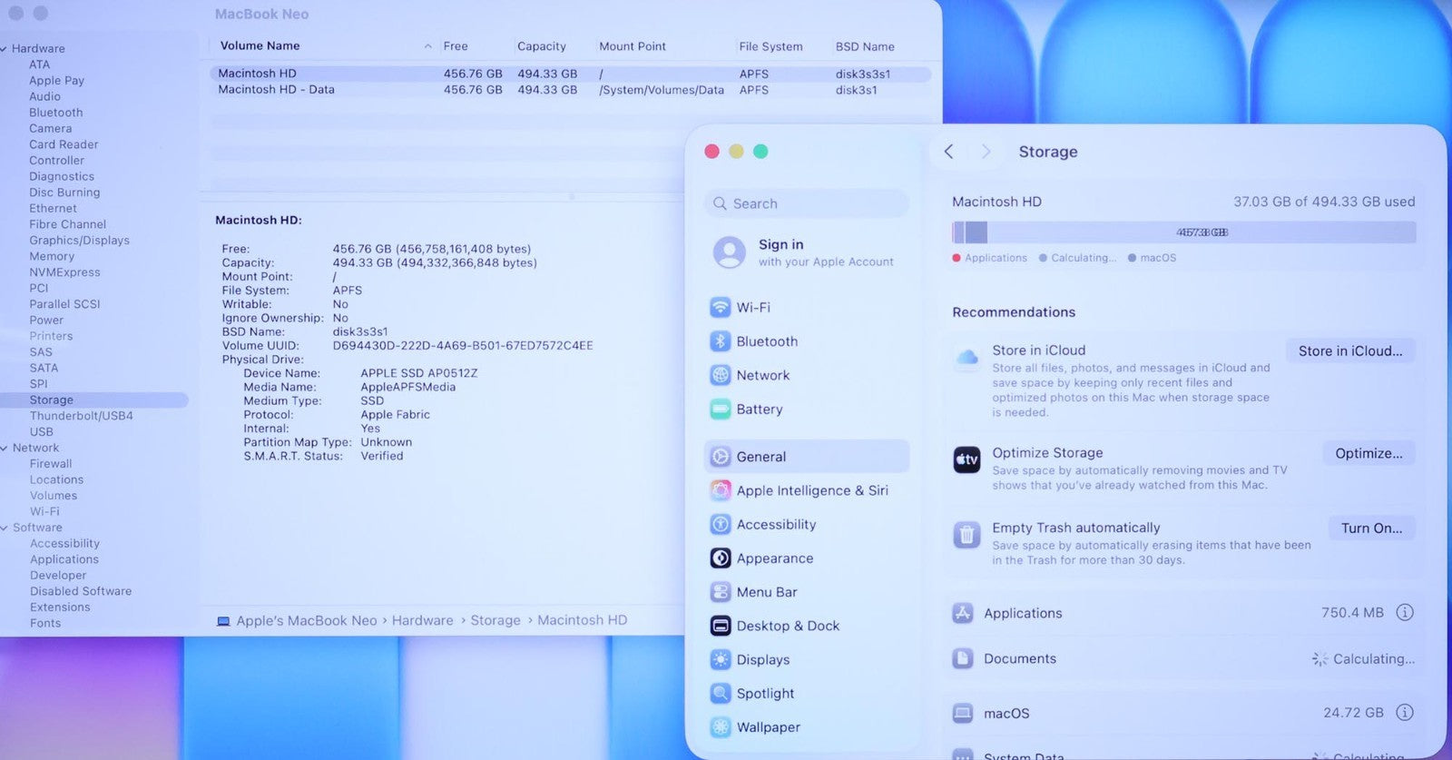The width and height of the screenshot is (1452, 760).
Task: Open the Apple Intelligence & Siri icon
Action: (x=721, y=490)
